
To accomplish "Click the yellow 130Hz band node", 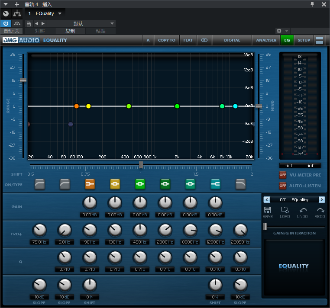I will pos(88,106).
